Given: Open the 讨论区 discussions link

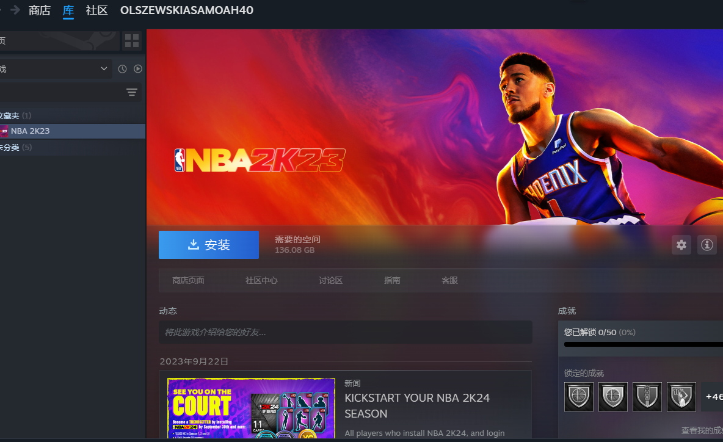Looking at the screenshot, I should coord(330,280).
